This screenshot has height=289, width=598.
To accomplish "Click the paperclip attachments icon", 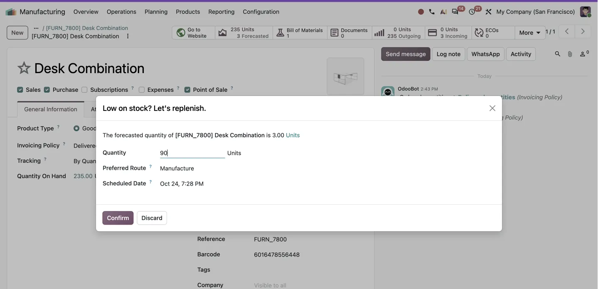I will pos(570,54).
